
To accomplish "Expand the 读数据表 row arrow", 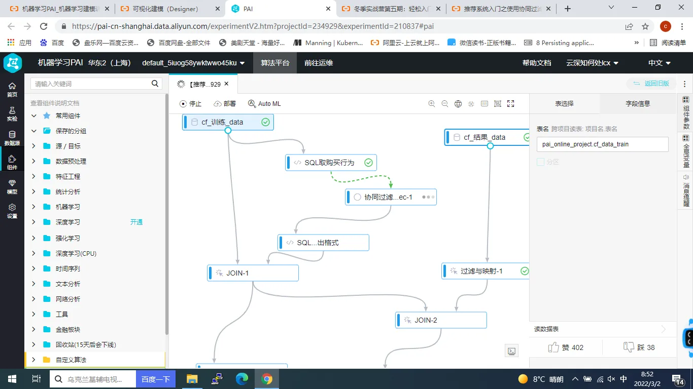I will [x=664, y=329].
